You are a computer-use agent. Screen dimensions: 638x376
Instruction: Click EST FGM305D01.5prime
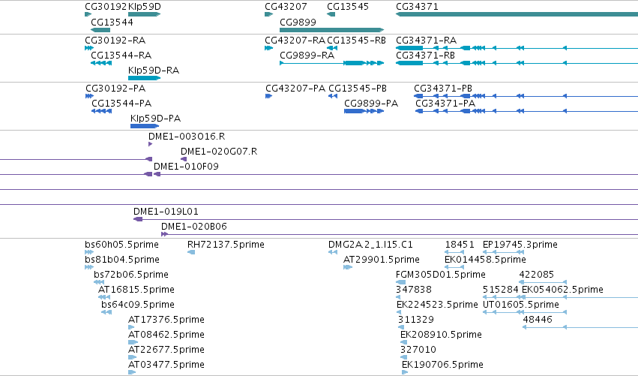point(441,275)
